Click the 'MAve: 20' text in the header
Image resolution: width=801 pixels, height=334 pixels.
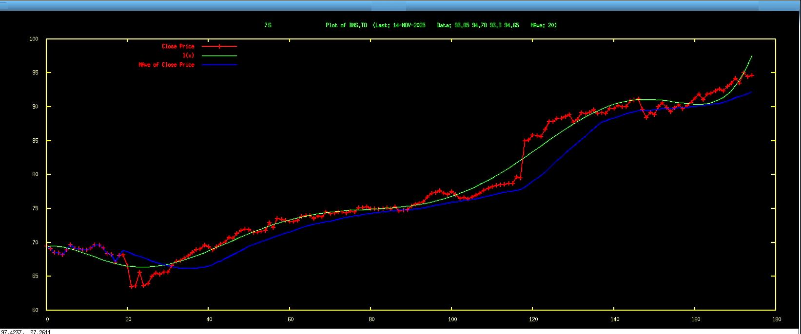click(543, 25)
